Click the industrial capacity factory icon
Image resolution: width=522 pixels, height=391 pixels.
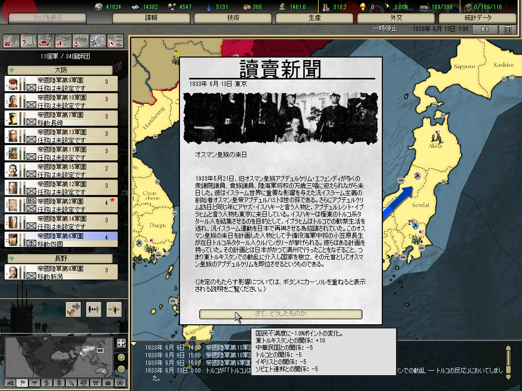tap(468, 7)
